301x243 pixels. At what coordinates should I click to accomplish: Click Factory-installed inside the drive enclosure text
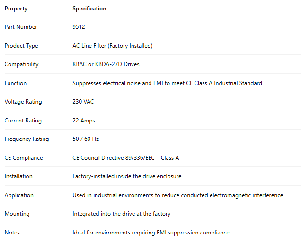tap(127, 176)
